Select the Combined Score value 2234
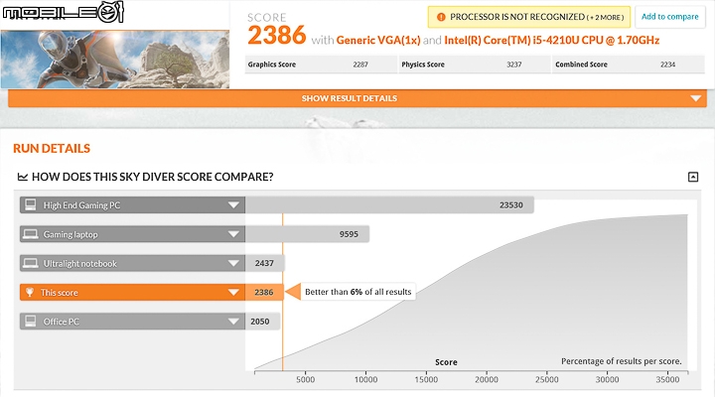 pos(667,65)
